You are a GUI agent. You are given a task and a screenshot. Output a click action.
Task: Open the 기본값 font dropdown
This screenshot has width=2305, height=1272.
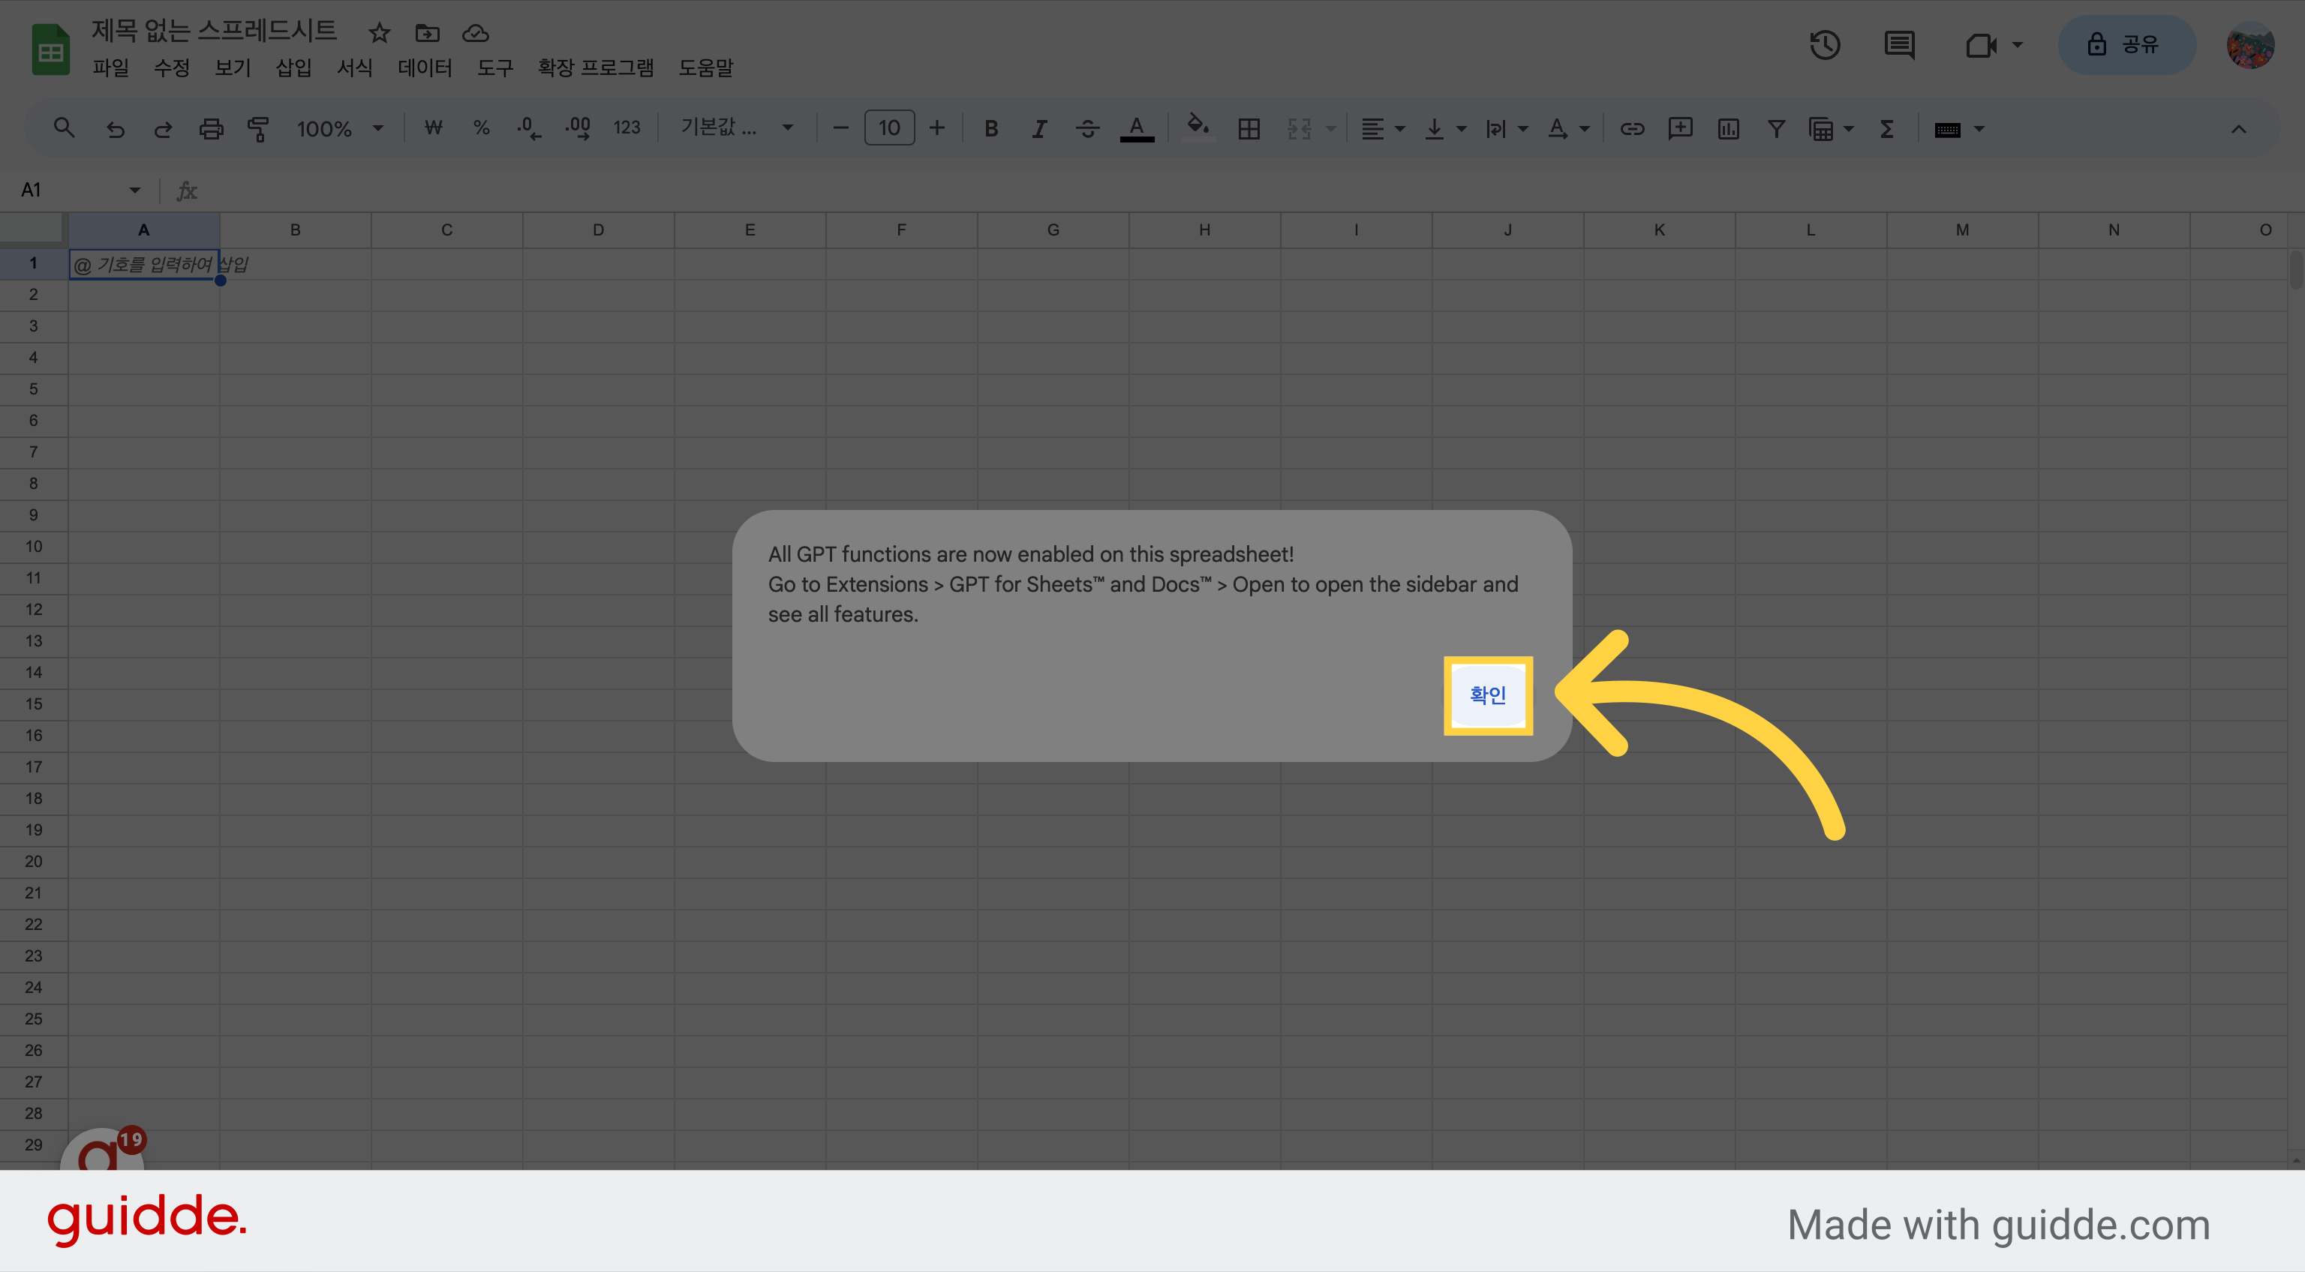[735, 128]
